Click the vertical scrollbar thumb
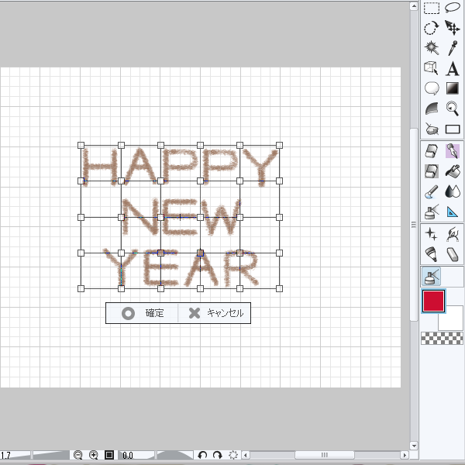 (414, 225)
